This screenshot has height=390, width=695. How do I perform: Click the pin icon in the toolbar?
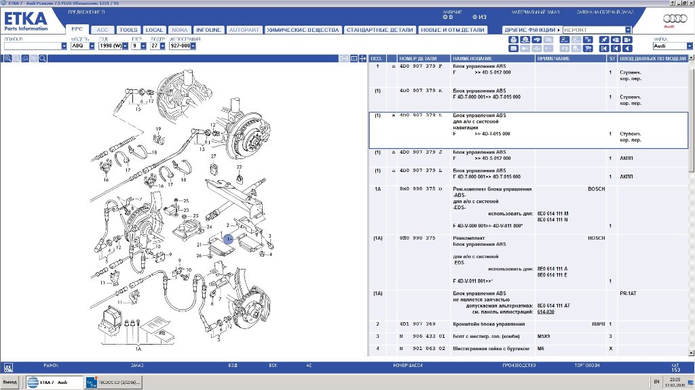coord(605,40)
